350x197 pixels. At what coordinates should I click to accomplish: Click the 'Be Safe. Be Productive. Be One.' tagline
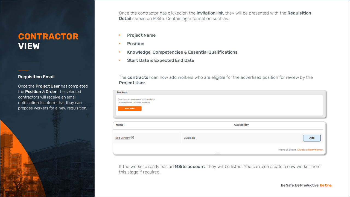tap(307, 185)
